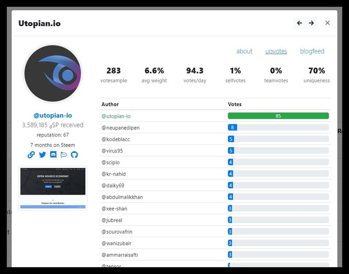Click author @daiky69
Screen dimensions: 349x274
click(x=113, y=185)
